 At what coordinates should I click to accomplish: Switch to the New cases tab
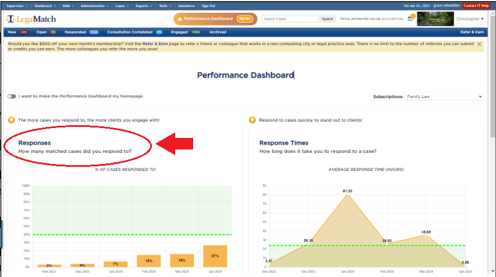[x=16, y=32]
